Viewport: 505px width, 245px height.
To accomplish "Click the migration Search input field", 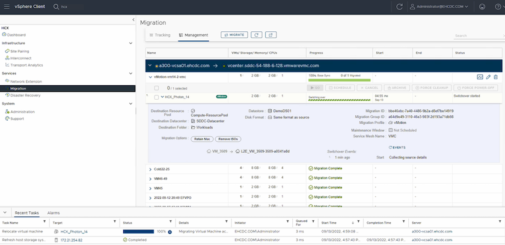I will pyautogui.click(x=475, y=36).
